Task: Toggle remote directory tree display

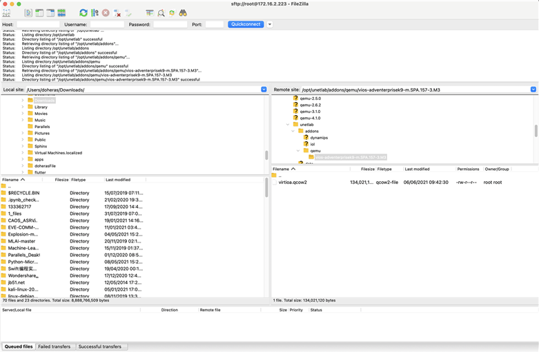Action: coord(50,13)
